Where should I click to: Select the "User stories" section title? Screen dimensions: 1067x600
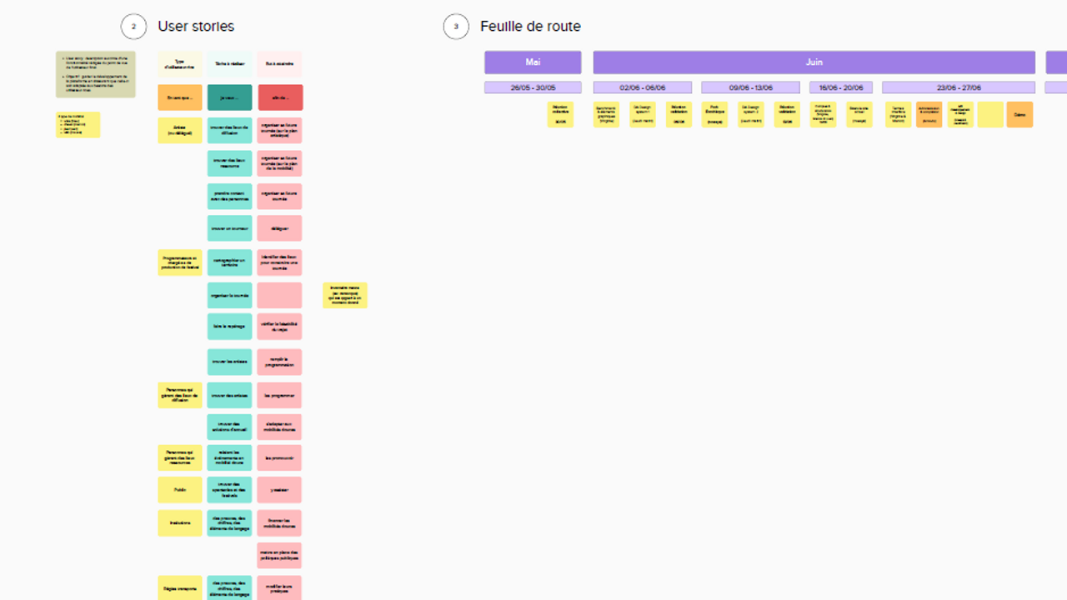click(x=196, y=27)
